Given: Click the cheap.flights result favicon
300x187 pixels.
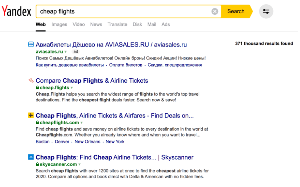Looking at the screenshot, I should tap(31, 80).
